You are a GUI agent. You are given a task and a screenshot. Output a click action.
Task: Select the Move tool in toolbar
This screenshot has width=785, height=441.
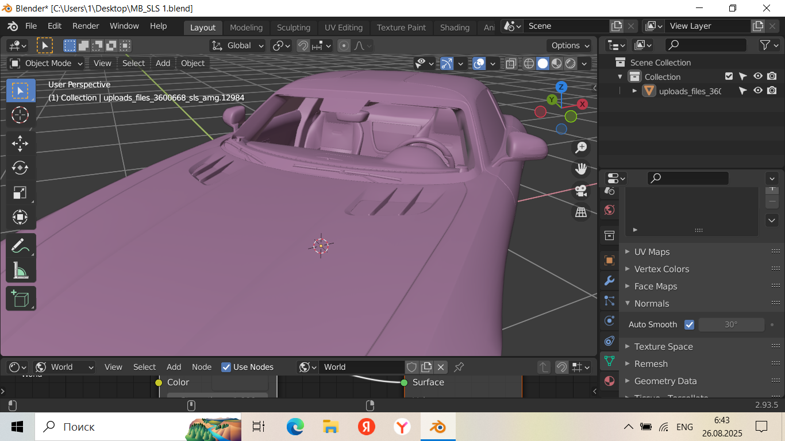(20, 143)
